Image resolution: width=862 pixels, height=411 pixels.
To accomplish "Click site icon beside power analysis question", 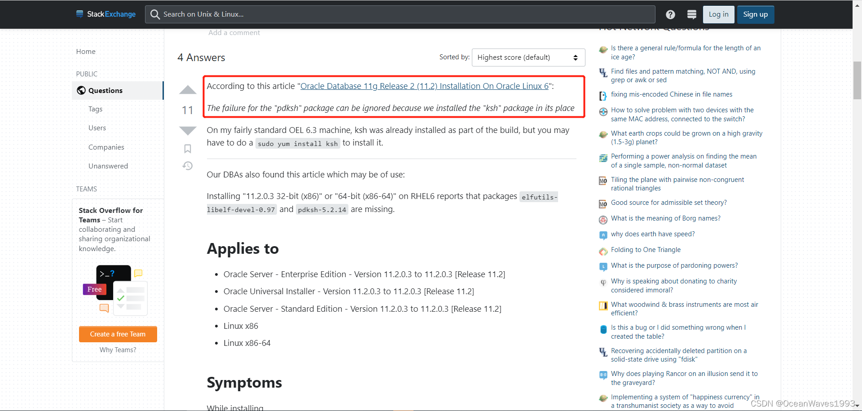I will 603,158.
